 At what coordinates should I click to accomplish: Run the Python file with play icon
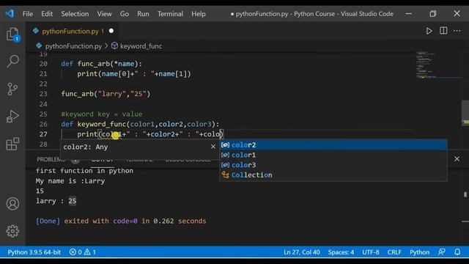click(429, 31)
